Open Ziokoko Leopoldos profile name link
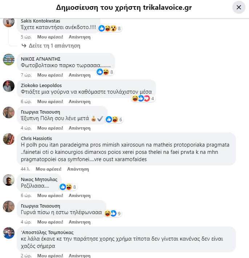The image size is (249, 258). point(41,85)
